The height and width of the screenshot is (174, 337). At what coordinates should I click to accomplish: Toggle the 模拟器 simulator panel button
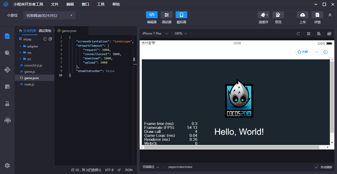(x=181, y=15)
